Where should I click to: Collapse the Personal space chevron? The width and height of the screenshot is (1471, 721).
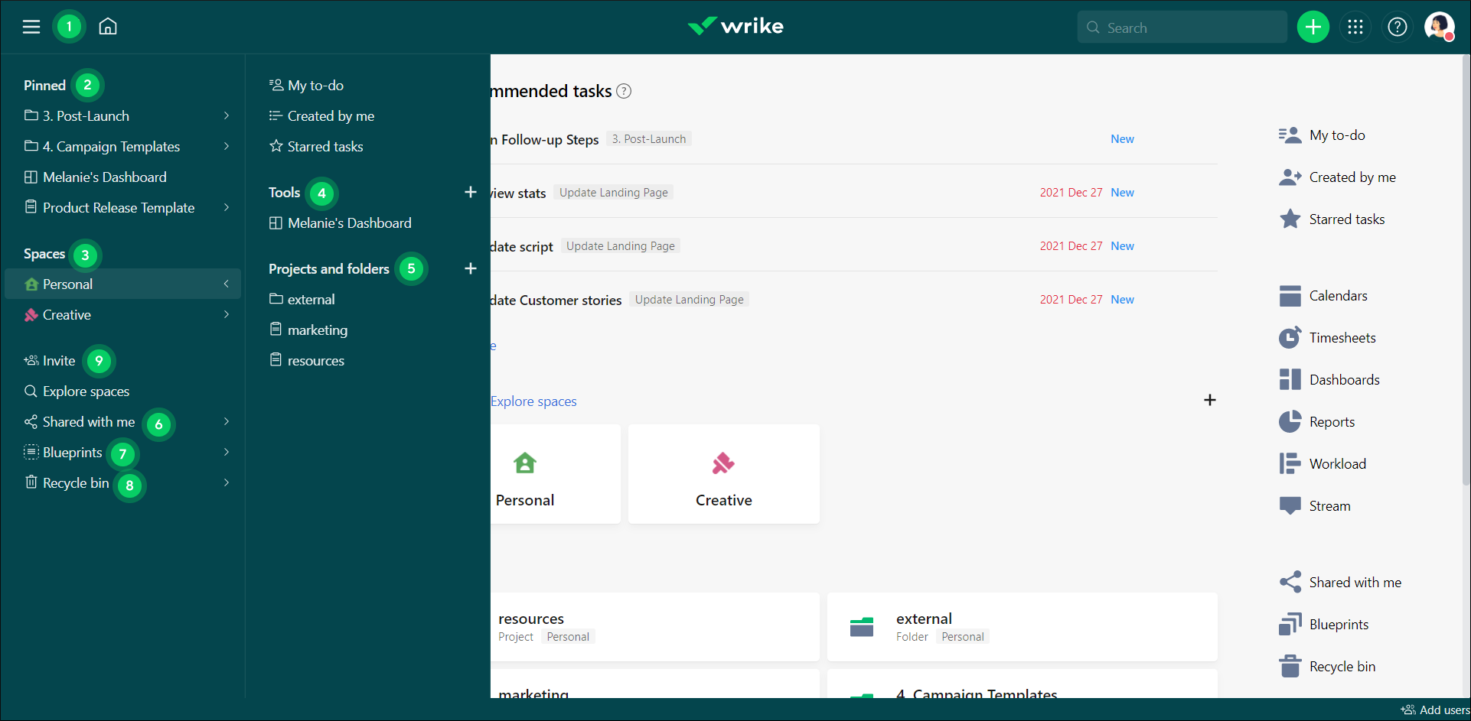(x=226, y=284)
